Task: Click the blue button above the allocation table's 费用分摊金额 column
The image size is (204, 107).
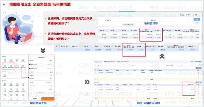Action: [198, 82]
